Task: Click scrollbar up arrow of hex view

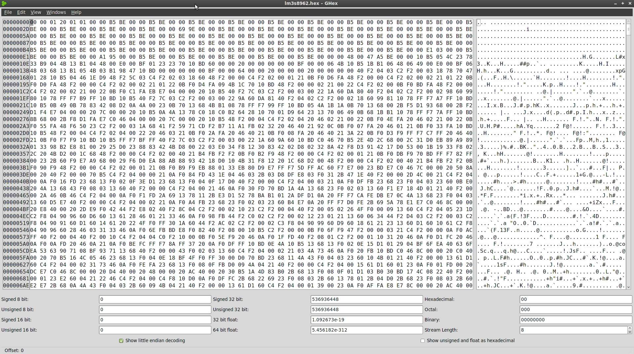Action: tap(628, 21)
